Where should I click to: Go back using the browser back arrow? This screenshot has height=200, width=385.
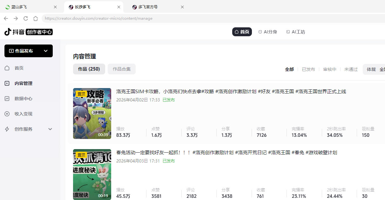[6, 18]
